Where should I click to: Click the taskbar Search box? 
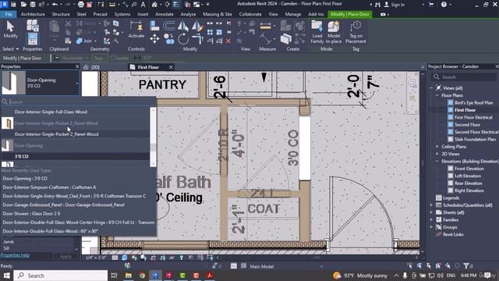(61, 276)
